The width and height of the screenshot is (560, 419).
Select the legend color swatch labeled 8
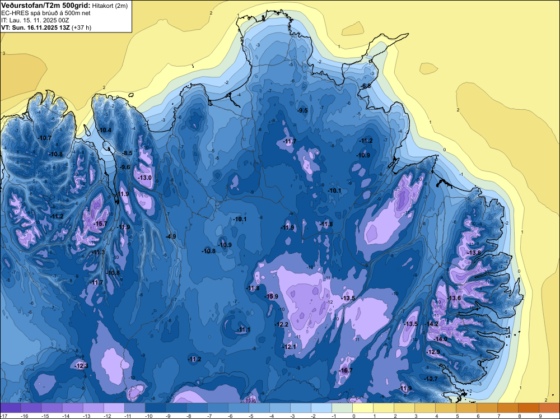pyautogui.click(x=529, y=408)
